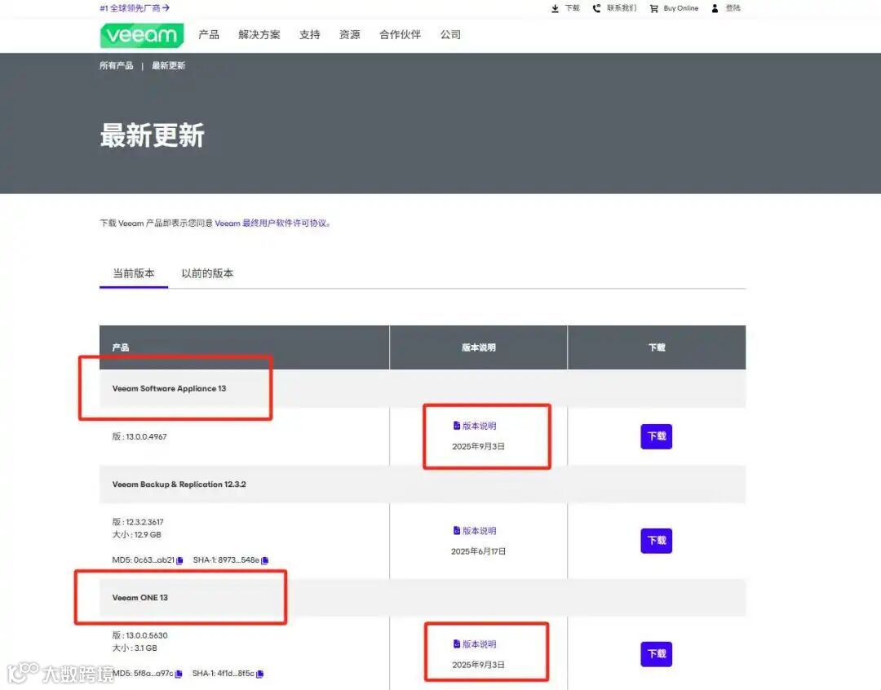This screenshot has height=690, width=881.
Task: Open the 合作伙伴 menu
Action: tap(400, 35)
